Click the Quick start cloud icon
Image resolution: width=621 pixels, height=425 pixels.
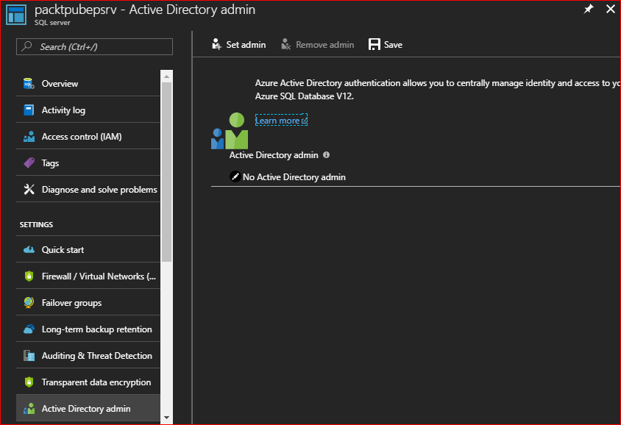[x=29, y=250]
